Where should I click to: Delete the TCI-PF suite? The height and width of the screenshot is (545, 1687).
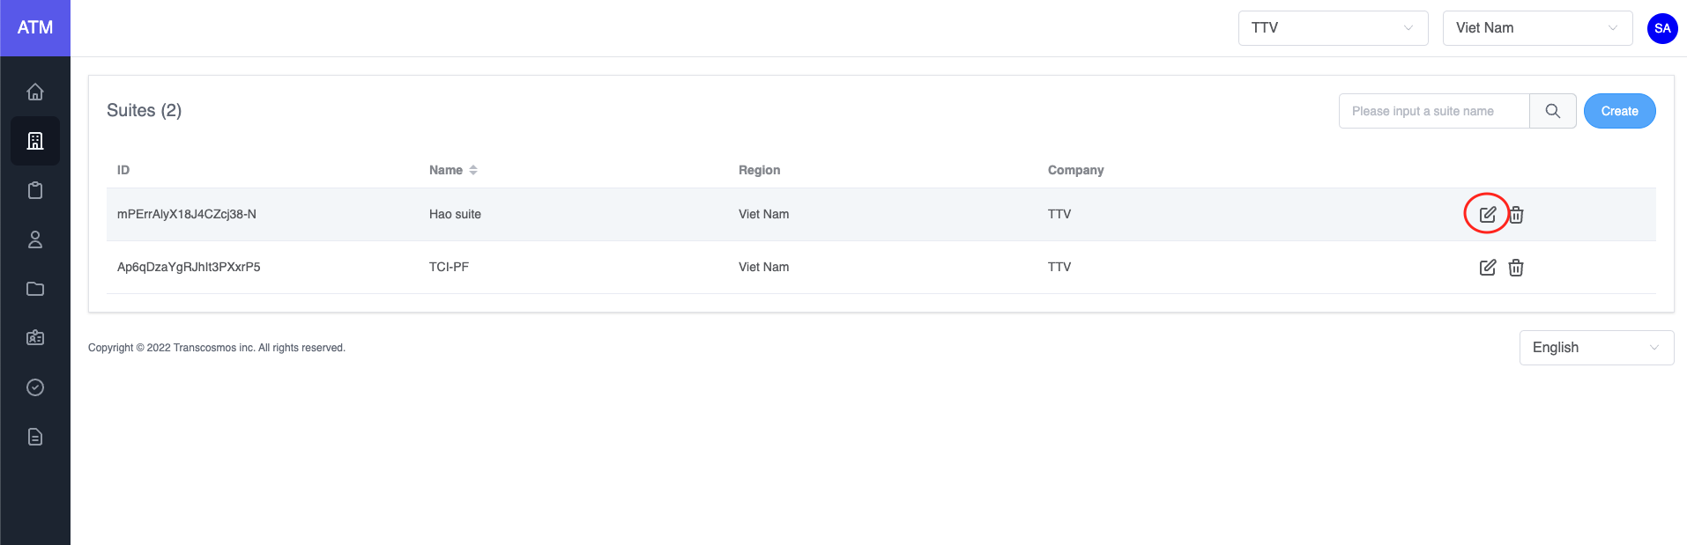pyautogui.click(x=1516, y=267)
